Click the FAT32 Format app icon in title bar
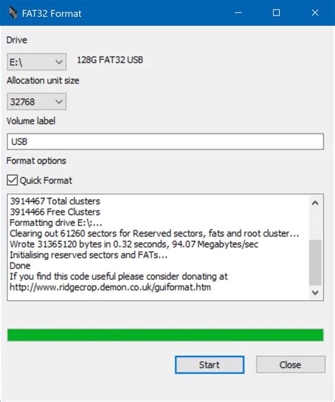335x402 pixels. [x=13, y=13]
